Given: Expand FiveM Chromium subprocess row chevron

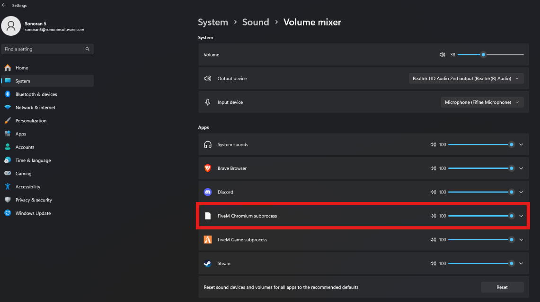Looking at the screenshot, I should (521, 216).
